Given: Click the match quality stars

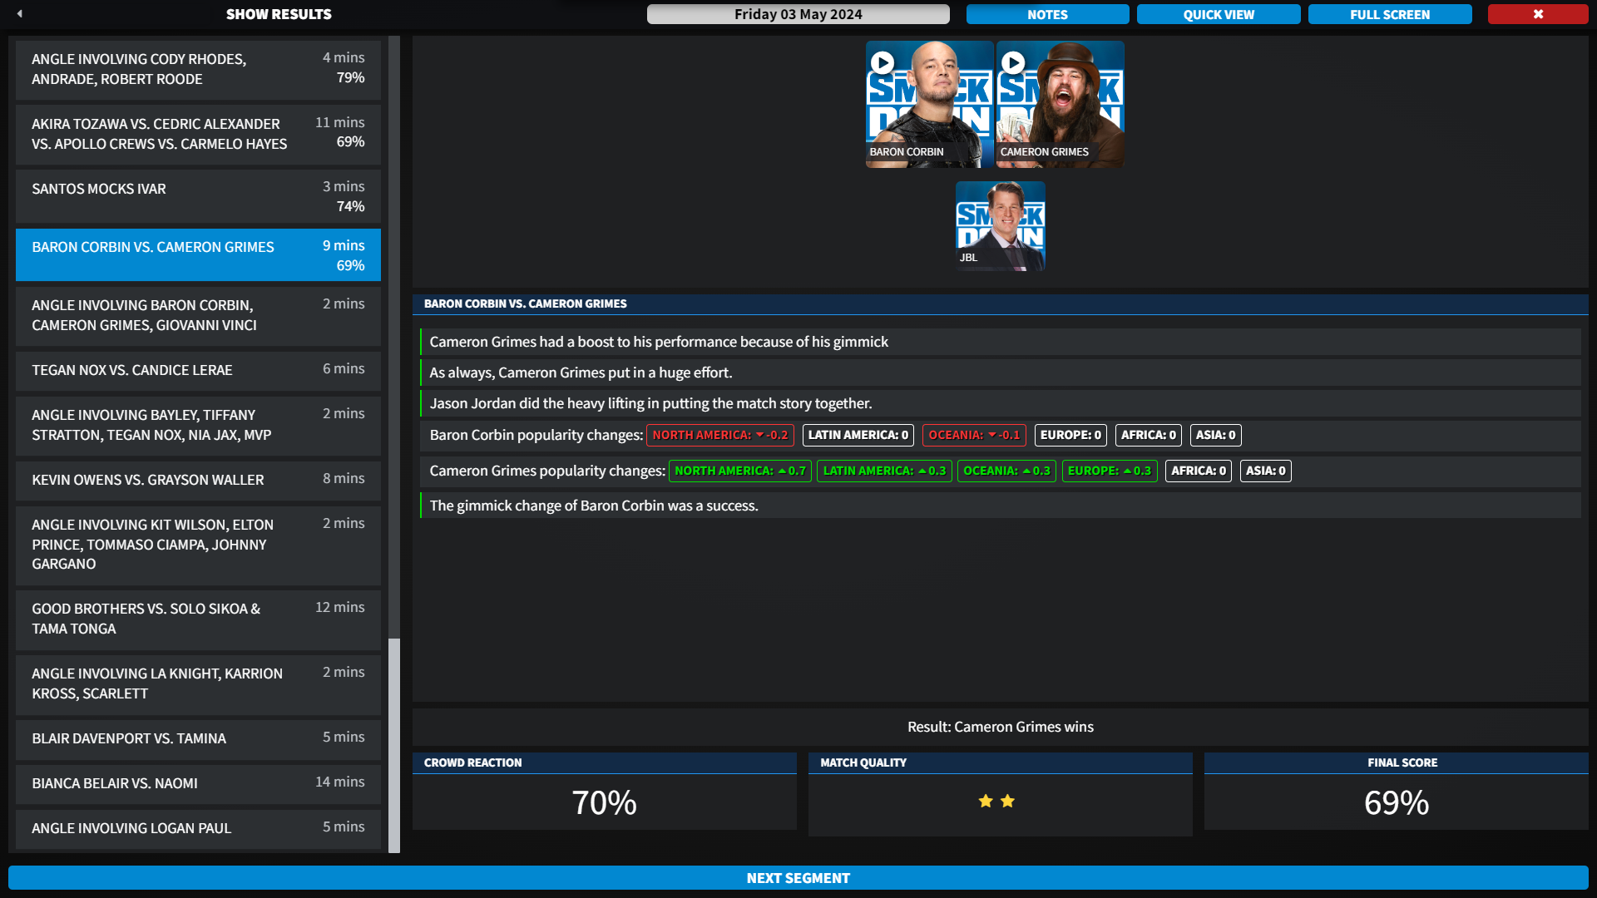Looking at the screenshot, I should pos(996,802).
